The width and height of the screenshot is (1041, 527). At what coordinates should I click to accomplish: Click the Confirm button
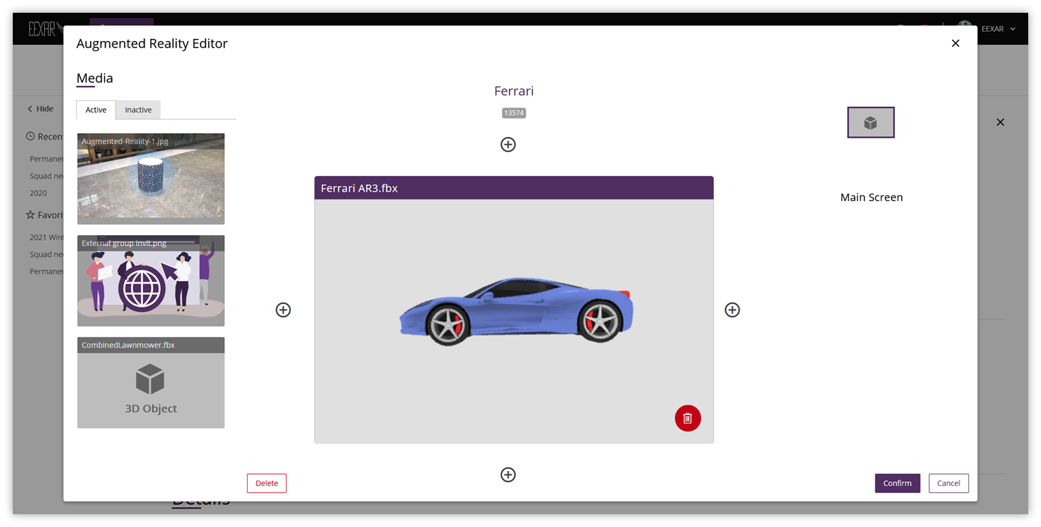(x=898, y=483)
